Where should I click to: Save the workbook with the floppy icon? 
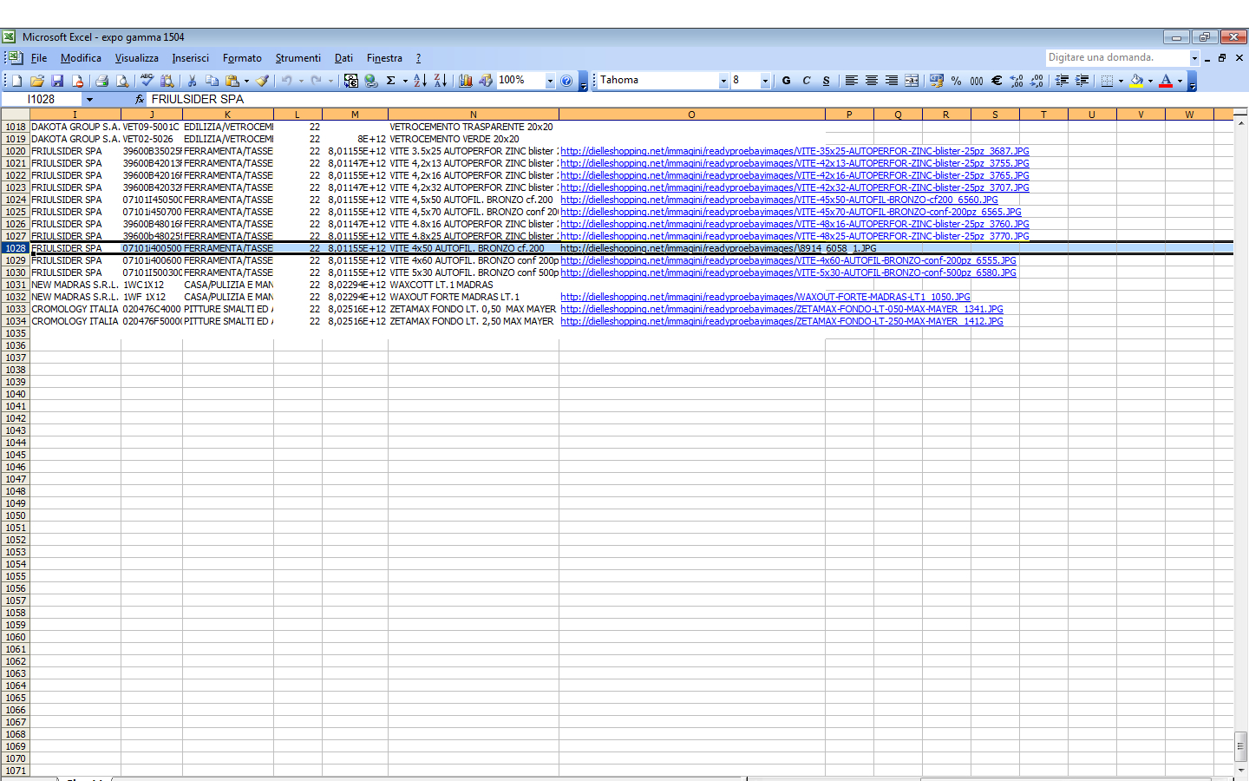(x=57, y=81)
